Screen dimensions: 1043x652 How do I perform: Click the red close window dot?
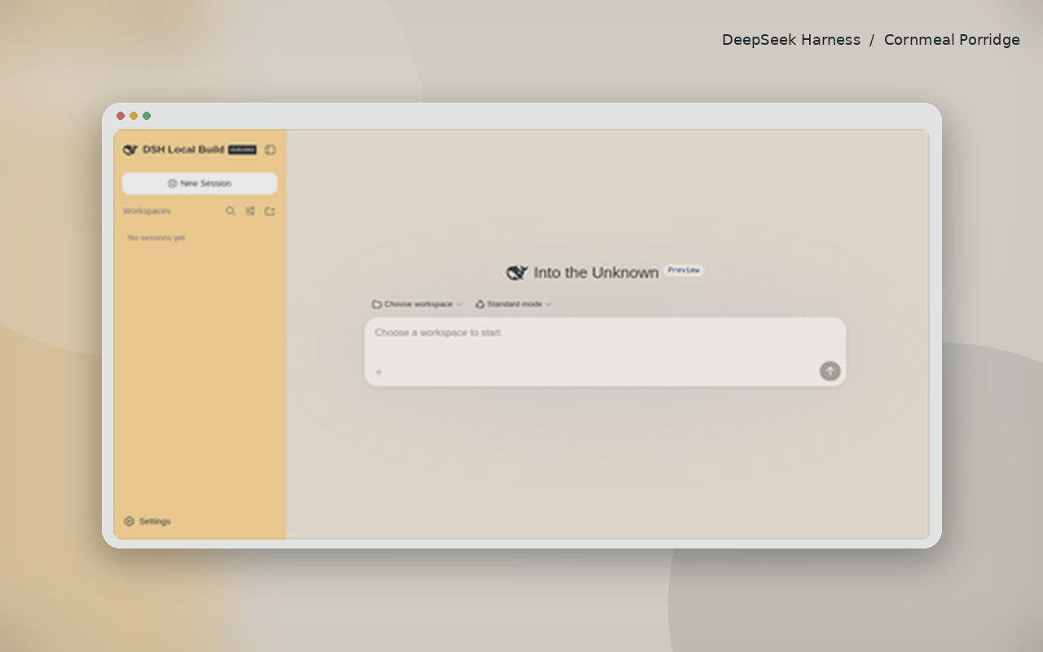click(x=121, y=116)
